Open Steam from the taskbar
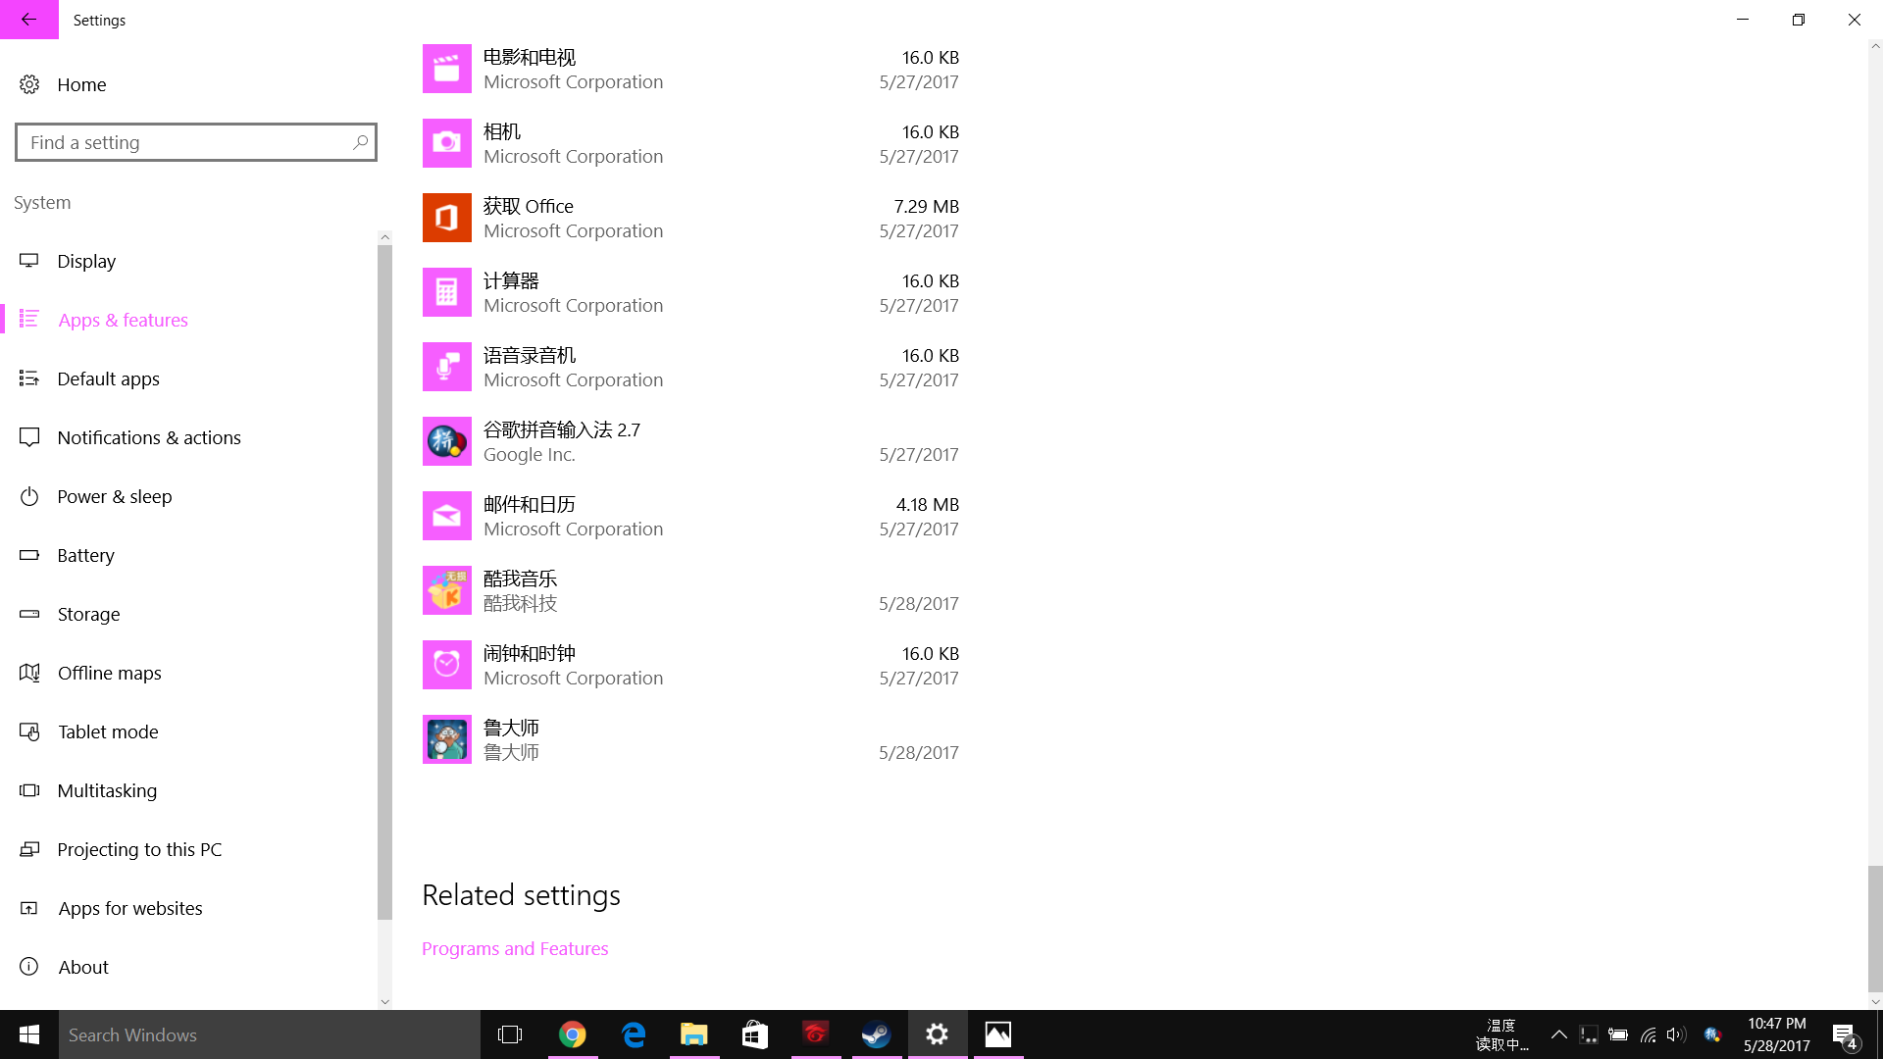This screenshot has height=1059, width=1883. pyautogui.click(x=876, y=1034)
